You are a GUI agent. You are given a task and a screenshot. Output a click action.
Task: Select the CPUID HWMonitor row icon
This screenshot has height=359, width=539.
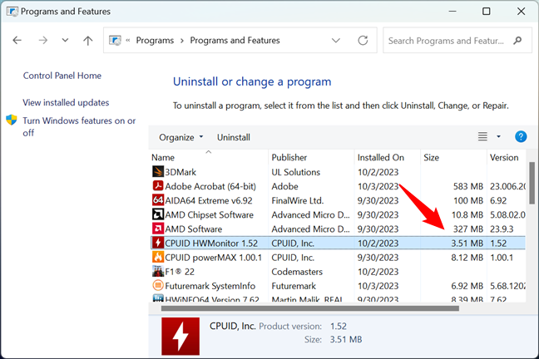pos(158,243)
